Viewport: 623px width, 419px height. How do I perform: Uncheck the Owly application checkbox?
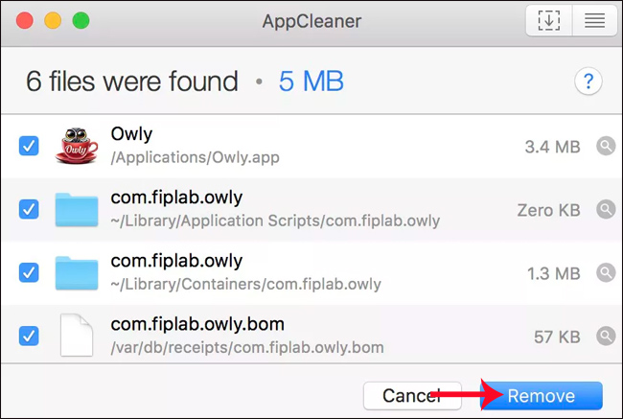(x=29, y=146)
